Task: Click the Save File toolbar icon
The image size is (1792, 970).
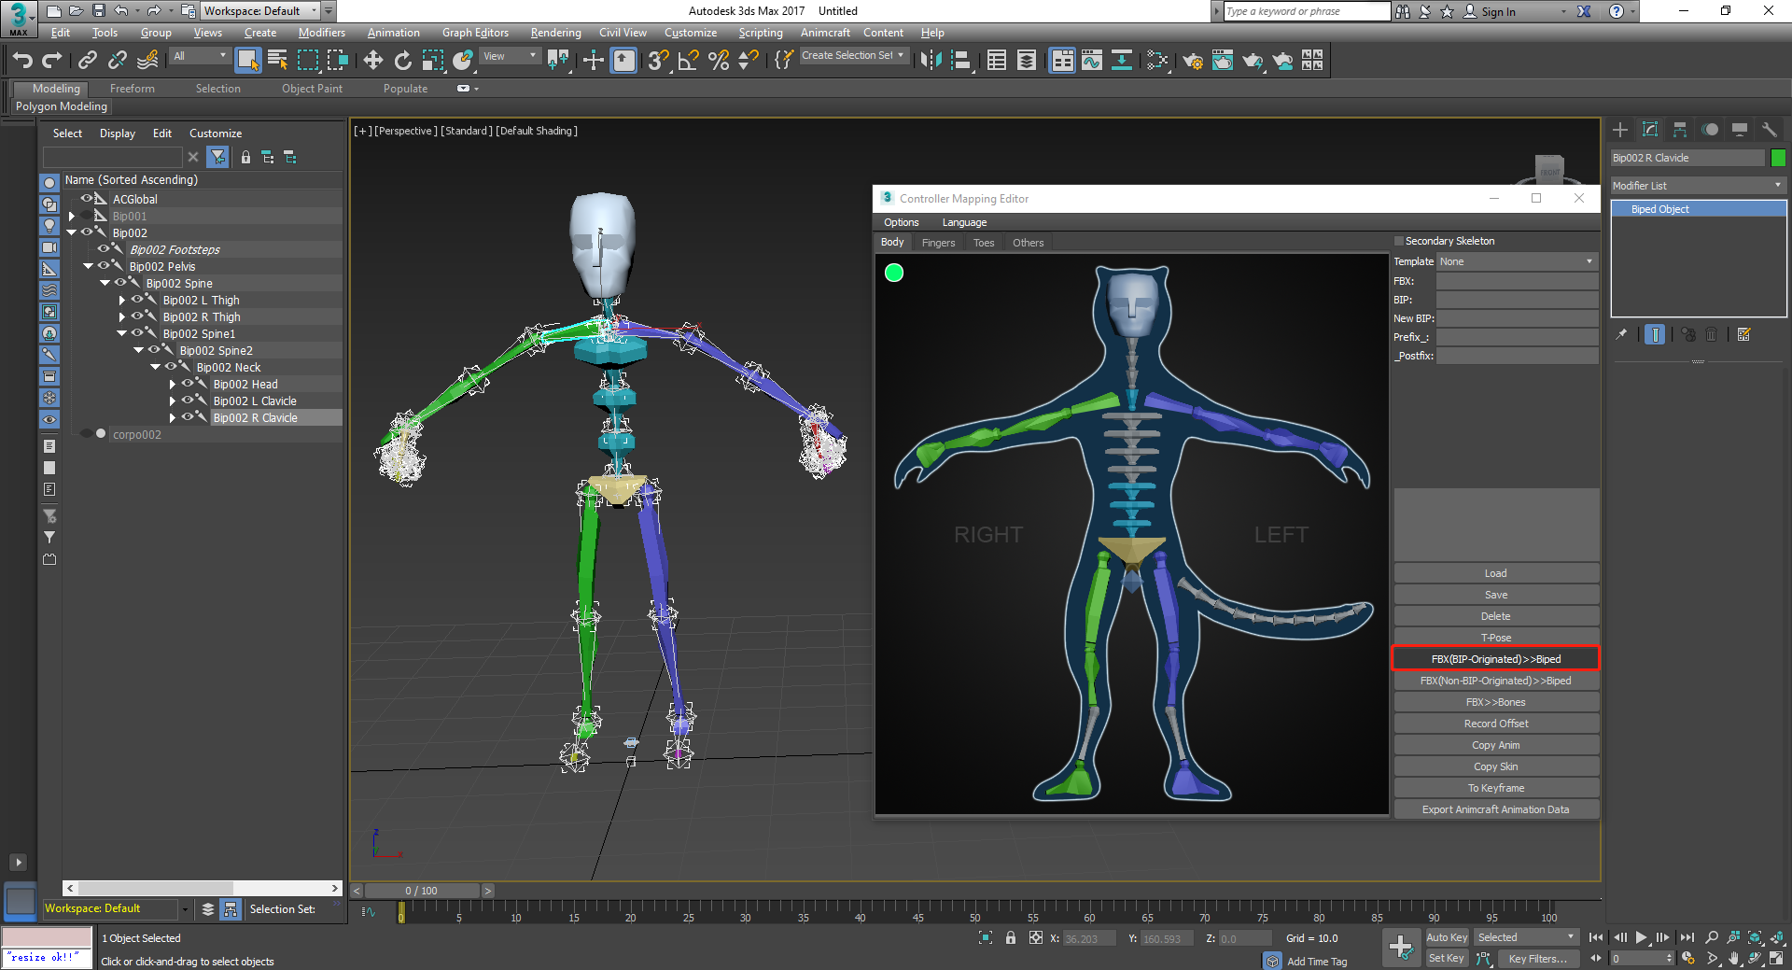Action: pyautogui.click(x=99, y=11)
